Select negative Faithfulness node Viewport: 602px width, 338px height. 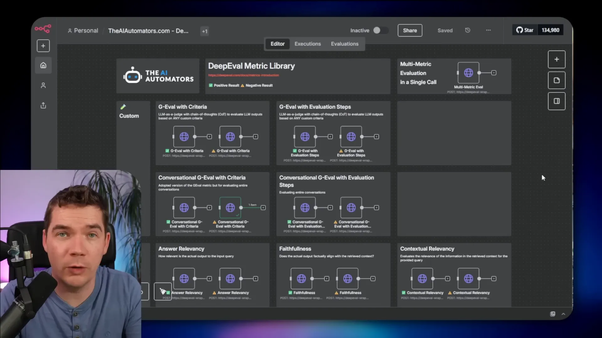(347, 279)
